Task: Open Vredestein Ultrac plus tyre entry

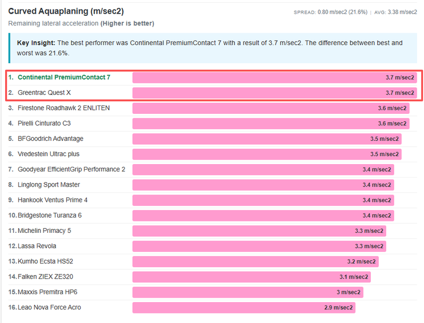Action: 49,154
